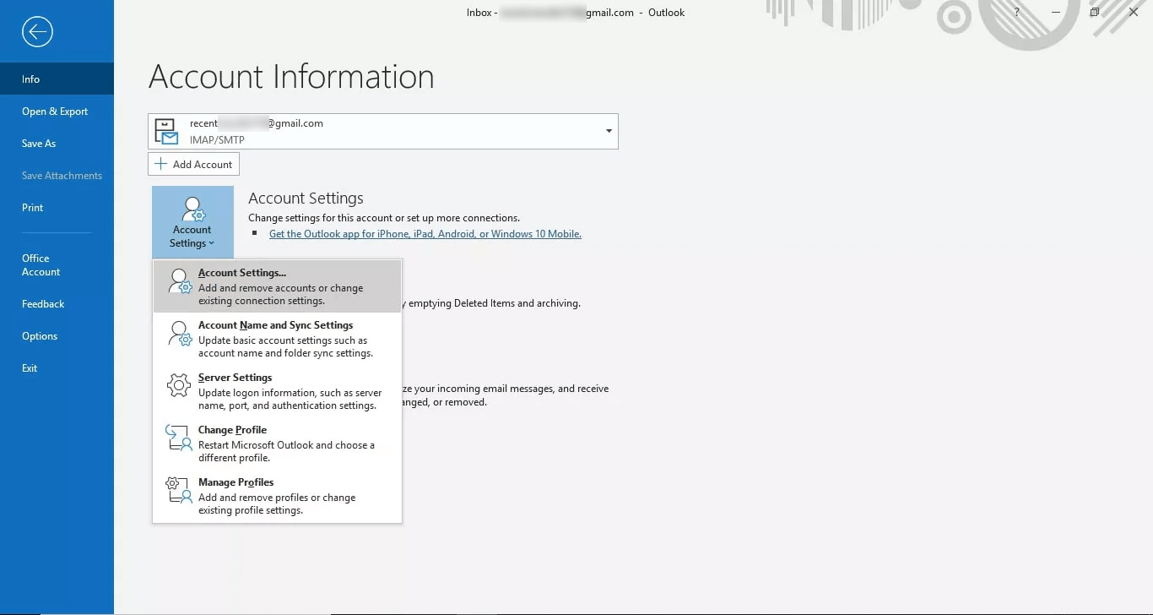Close the Outlook window
Viewport: 1153px width, 615px height.
click(1134, 12)
